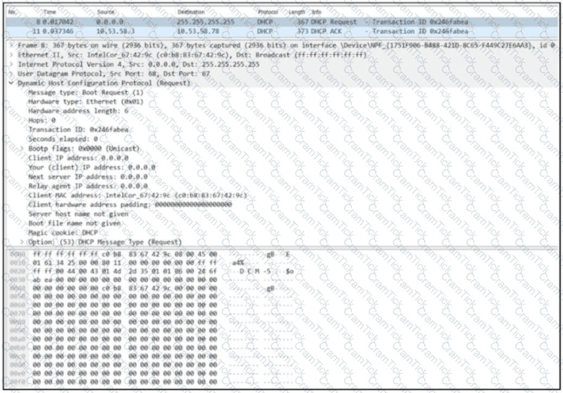
Task: Click the Destination column header
Action: [191, 12]
